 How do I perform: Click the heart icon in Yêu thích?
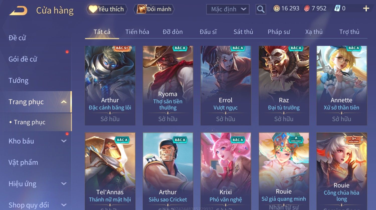point(93,9)
